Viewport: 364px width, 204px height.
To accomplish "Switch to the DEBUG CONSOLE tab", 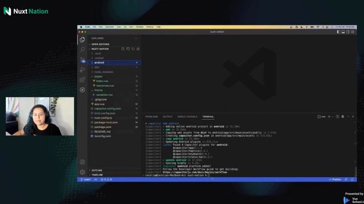I will point(187,117).
